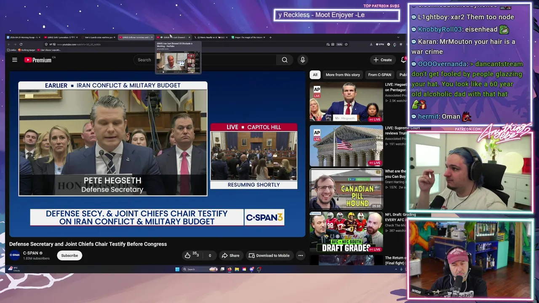
Task: Open Canadian Pill Hound video thumbnail
Action: pyautogui.click(x=346, y=189)
